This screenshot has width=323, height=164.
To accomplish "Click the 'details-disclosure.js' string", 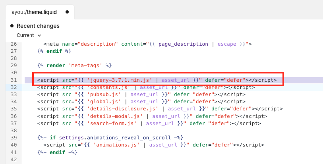I will coord(123,109).
